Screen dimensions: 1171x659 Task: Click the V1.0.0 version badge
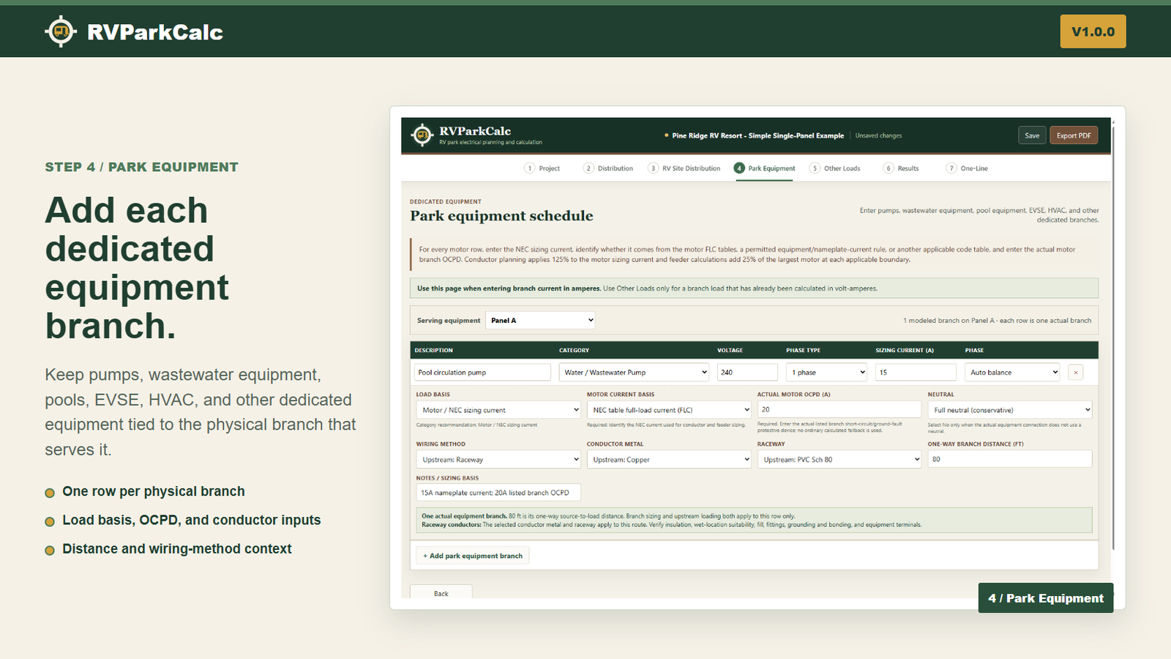[x=1093, y=31]
